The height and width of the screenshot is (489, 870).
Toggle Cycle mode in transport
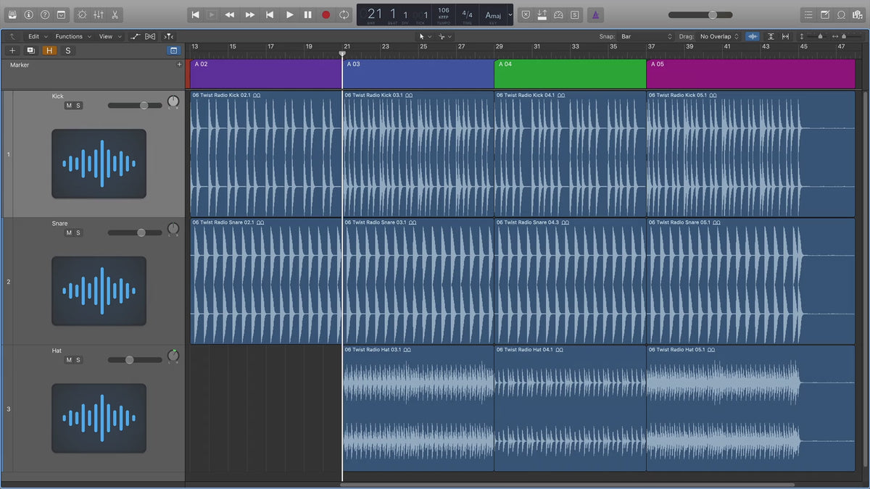(344, 14)
